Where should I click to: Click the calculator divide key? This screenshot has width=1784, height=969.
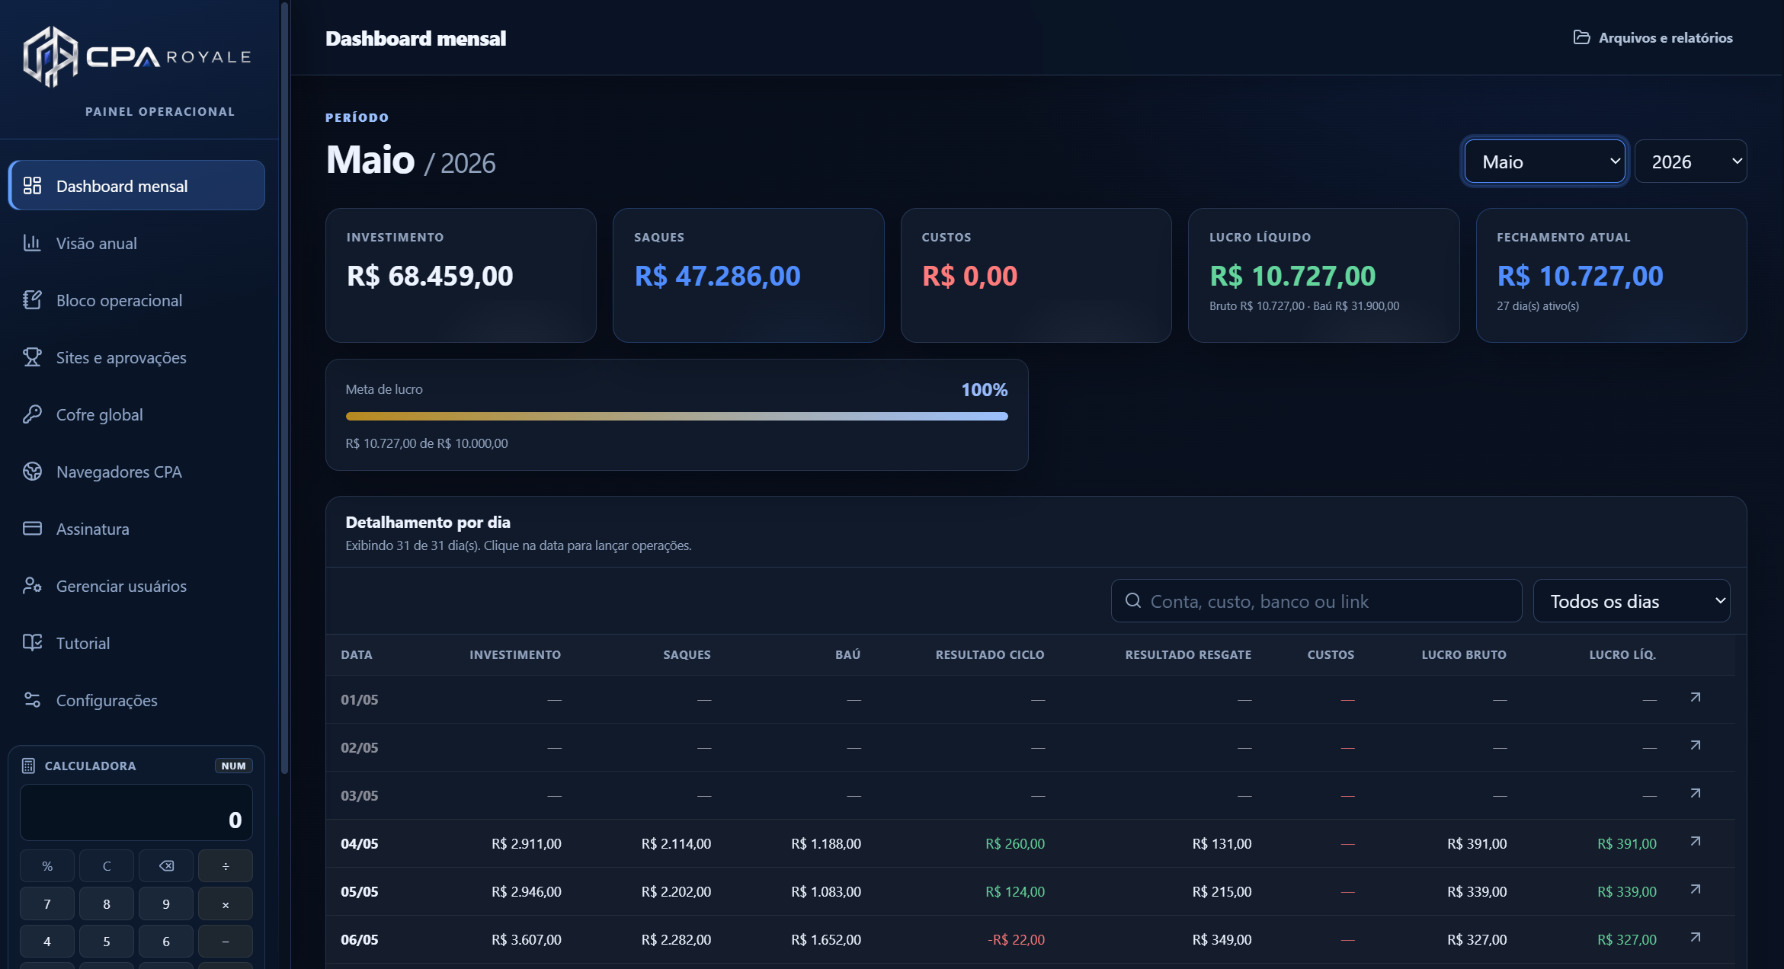click(x=226, y=866)
